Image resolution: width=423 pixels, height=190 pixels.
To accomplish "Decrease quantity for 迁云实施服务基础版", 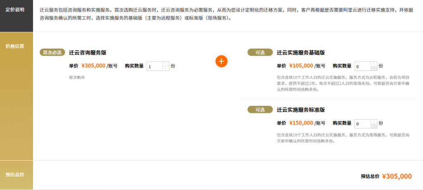I will pyautogui.click(x=374, y=68).
